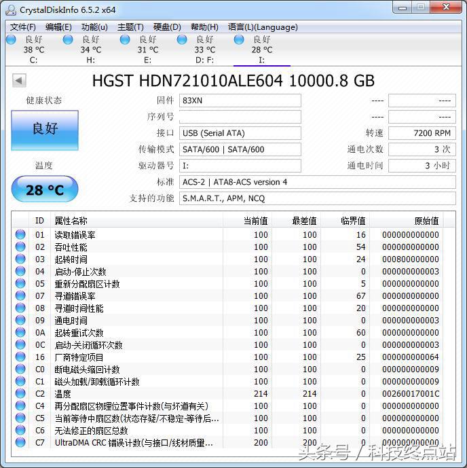The image size is (467, 468).
Task: Open the 帮助(H) menu
Action: tap(204, 27)
